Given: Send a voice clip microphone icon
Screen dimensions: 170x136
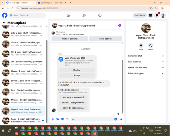Looking at the screenshot, I should tap(53, 119).
